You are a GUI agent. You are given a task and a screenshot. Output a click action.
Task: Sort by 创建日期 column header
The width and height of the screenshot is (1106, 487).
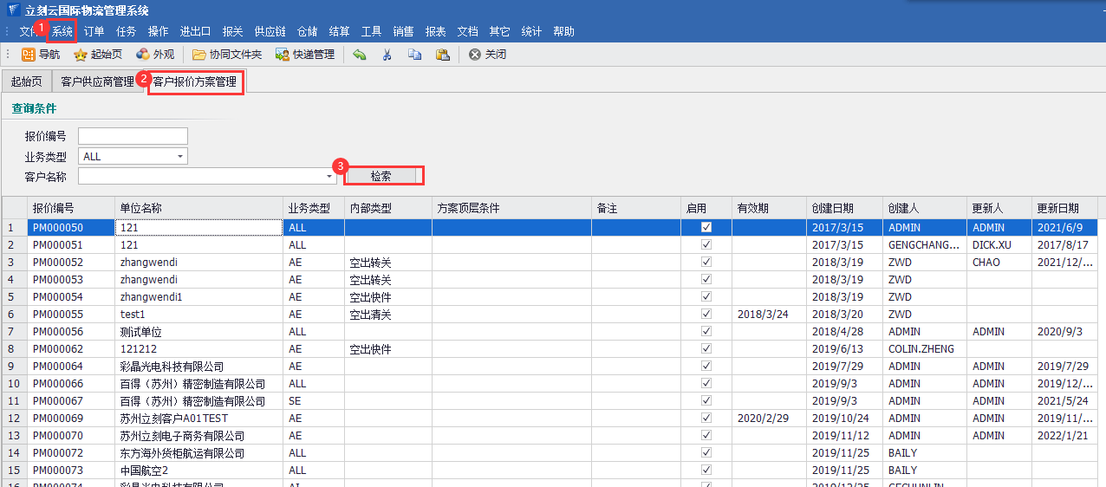[833, 208]
